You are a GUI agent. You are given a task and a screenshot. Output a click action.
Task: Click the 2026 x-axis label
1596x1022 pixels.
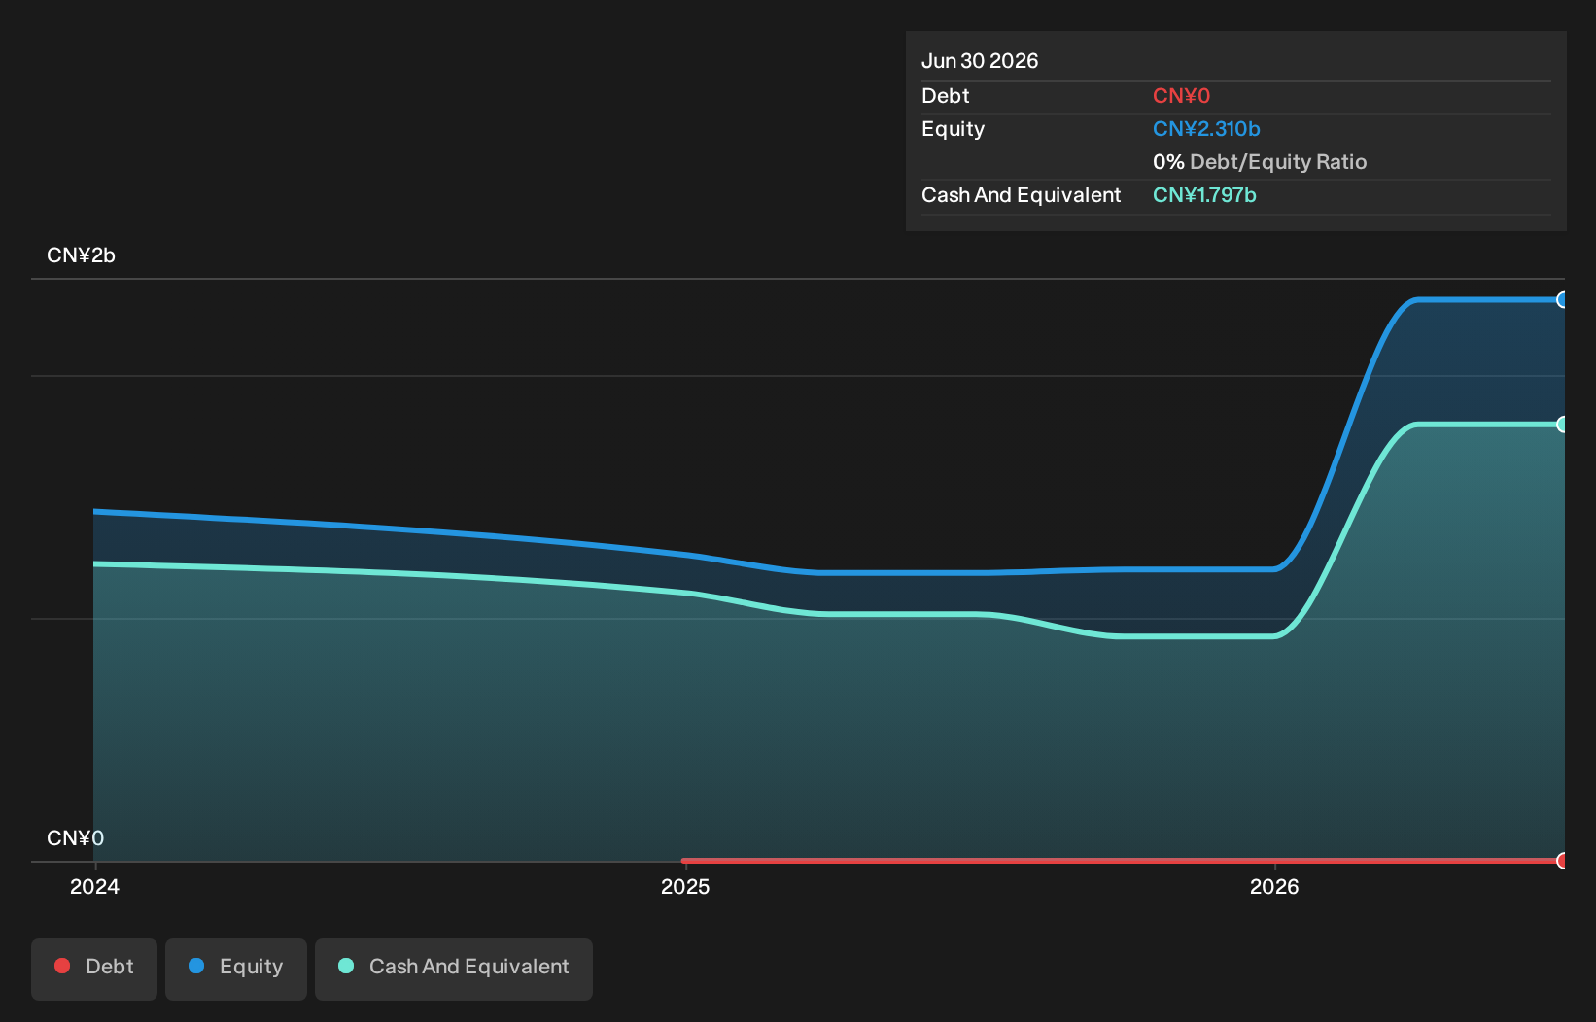click(1274, 886)
